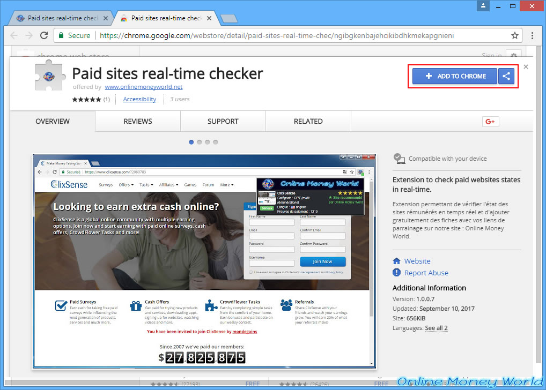Image resolution: width=546 pixels, height=390 pixels.
Task: Click the Website link
Action: click(x=417, y=261)
